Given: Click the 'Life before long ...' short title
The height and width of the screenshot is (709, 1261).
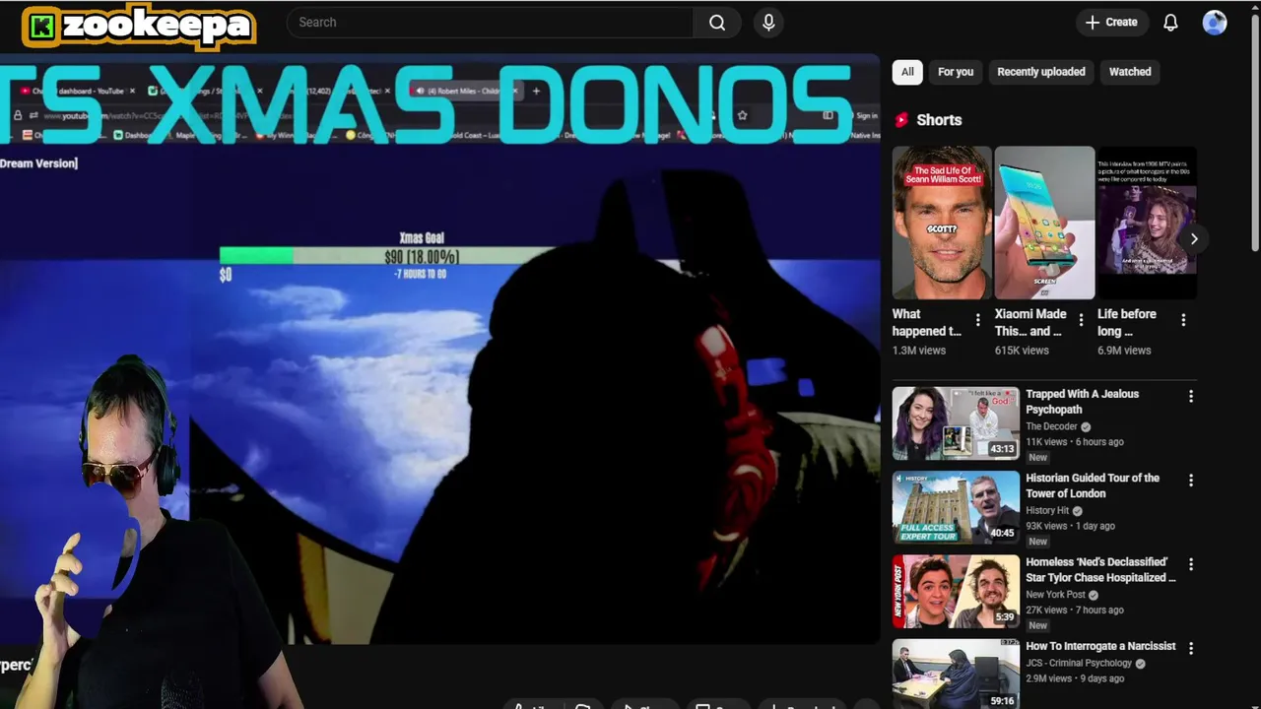Looking at the screenshot, I should click(x=1127, y=323).
